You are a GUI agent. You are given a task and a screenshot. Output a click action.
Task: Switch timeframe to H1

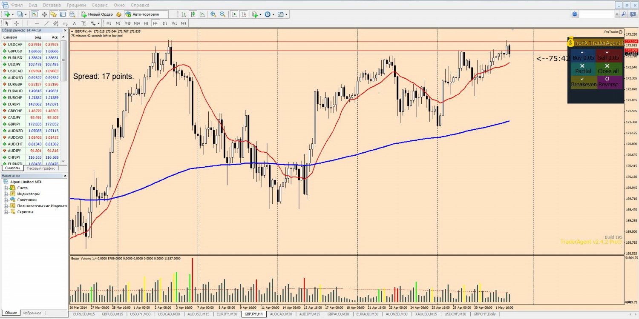point(146,23)
